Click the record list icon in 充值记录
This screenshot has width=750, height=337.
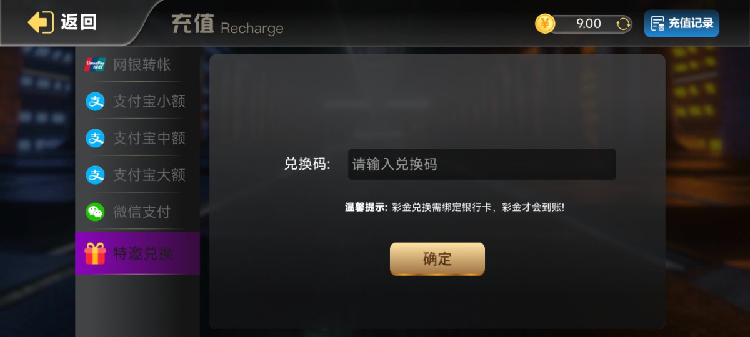pyautogui.click(x=657, y=24)
